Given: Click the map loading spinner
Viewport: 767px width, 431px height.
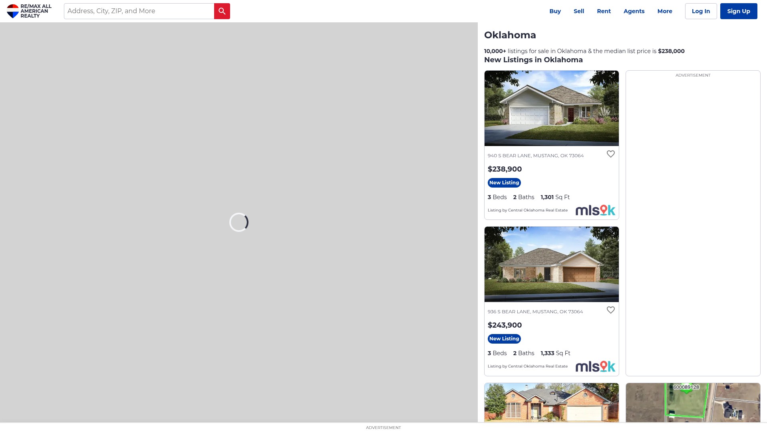Looking at the screenshot, I should (x=239, y=222).
